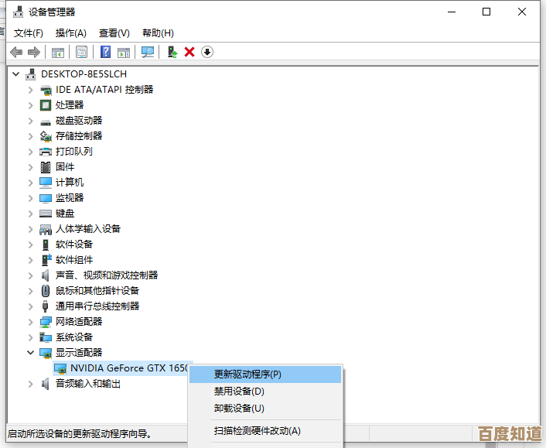Click the Update driver toolbar icon
Image resolution: width=546 pixels, height=448 pixels.
[172, 52]
